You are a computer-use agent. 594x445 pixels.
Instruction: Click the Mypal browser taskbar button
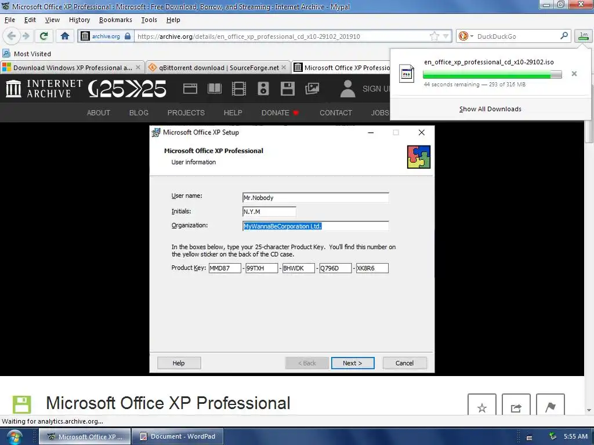pos(85,437)
